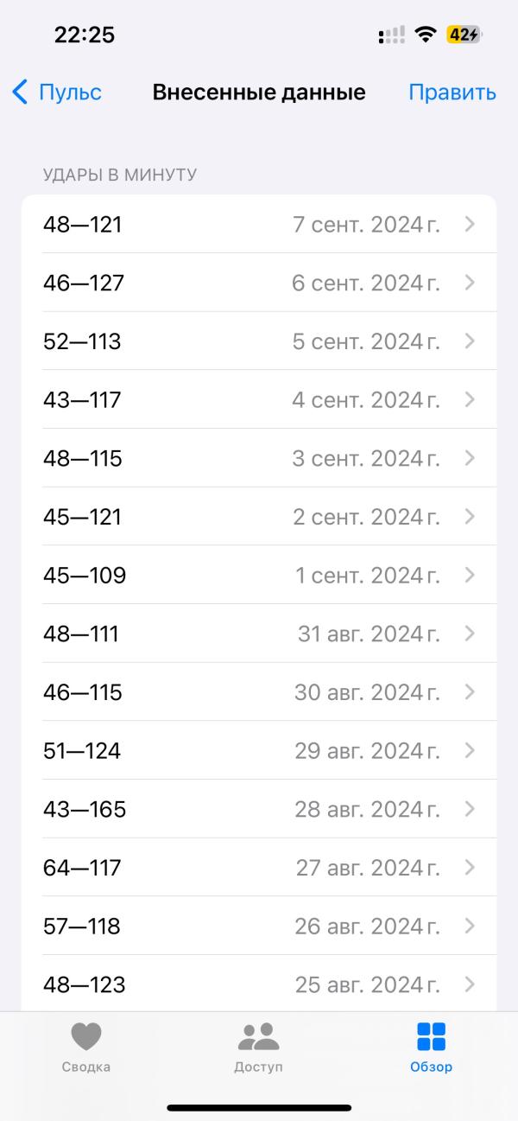Image resolution: width=518 pixels, height=1121 pixels.
Task: Expand the 1 сент. 2024 row chevron
Action: (x=470, y=575)
